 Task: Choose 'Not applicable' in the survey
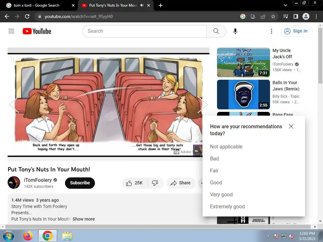coord(226,147)
